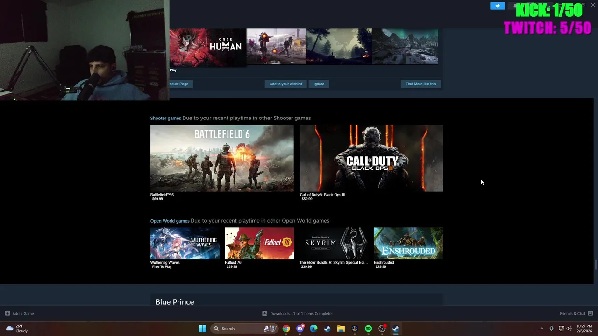View the Once Human forest sunset screenshot
This screenshot has width=598, height=336.
click(x=339, y=47)
